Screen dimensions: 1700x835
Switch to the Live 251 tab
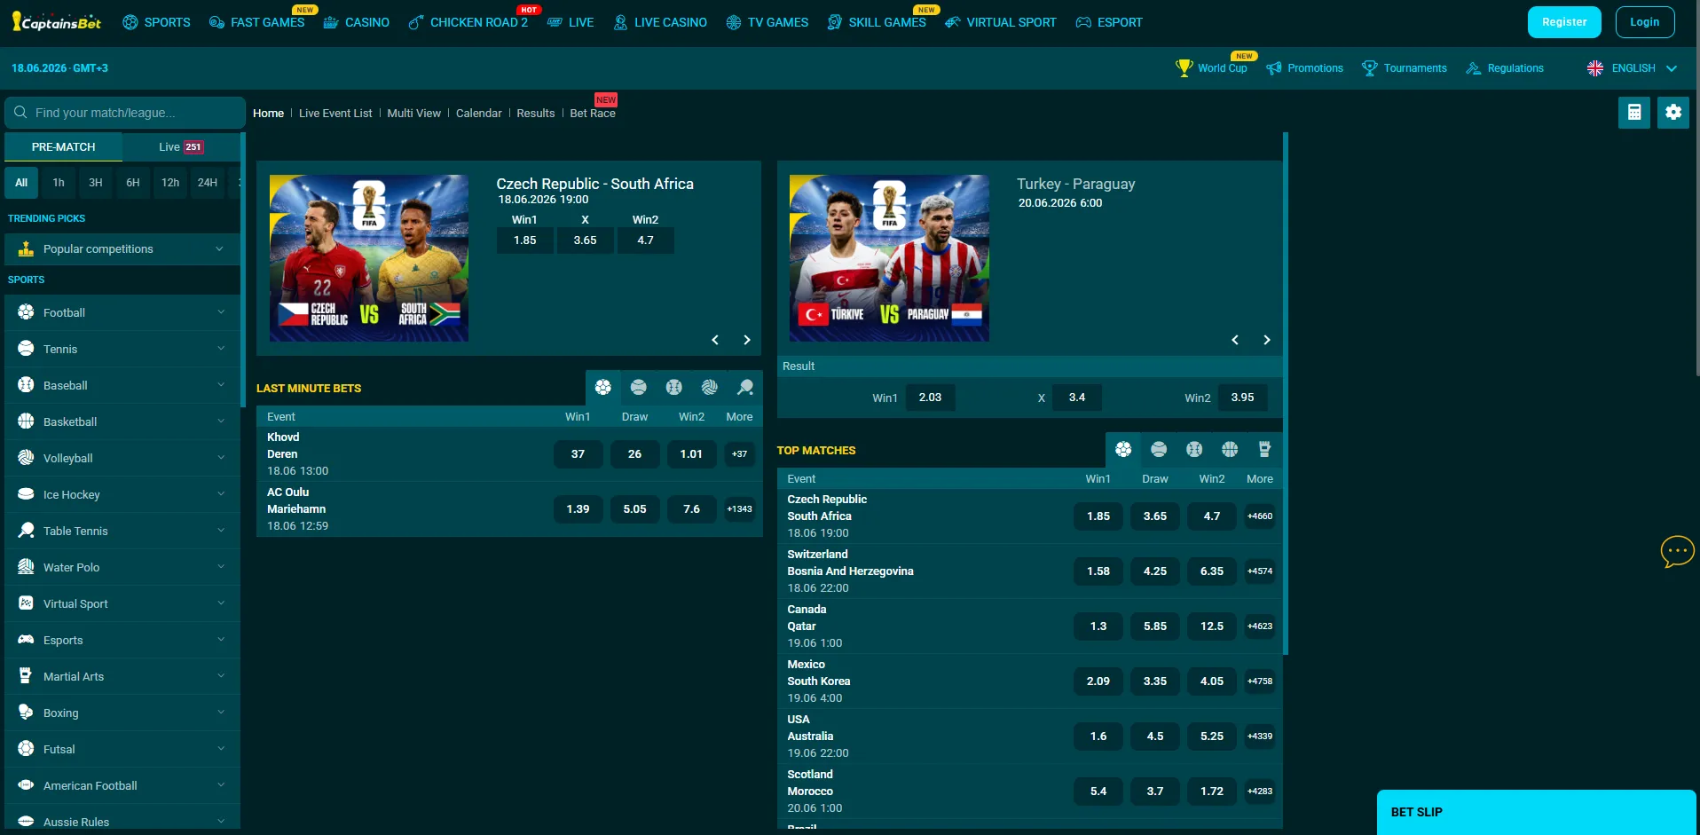tap(181, 147)
